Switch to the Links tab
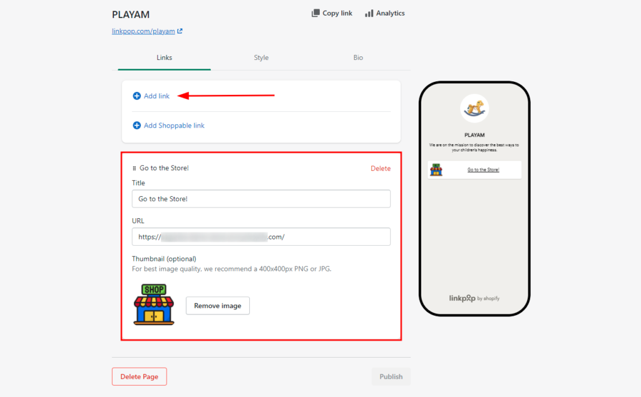Screen dimensions: 641x397 tap(165, 58)
